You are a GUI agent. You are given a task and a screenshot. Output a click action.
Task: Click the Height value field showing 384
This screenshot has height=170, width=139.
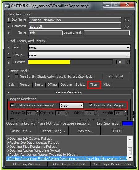[x=119, y=113]
